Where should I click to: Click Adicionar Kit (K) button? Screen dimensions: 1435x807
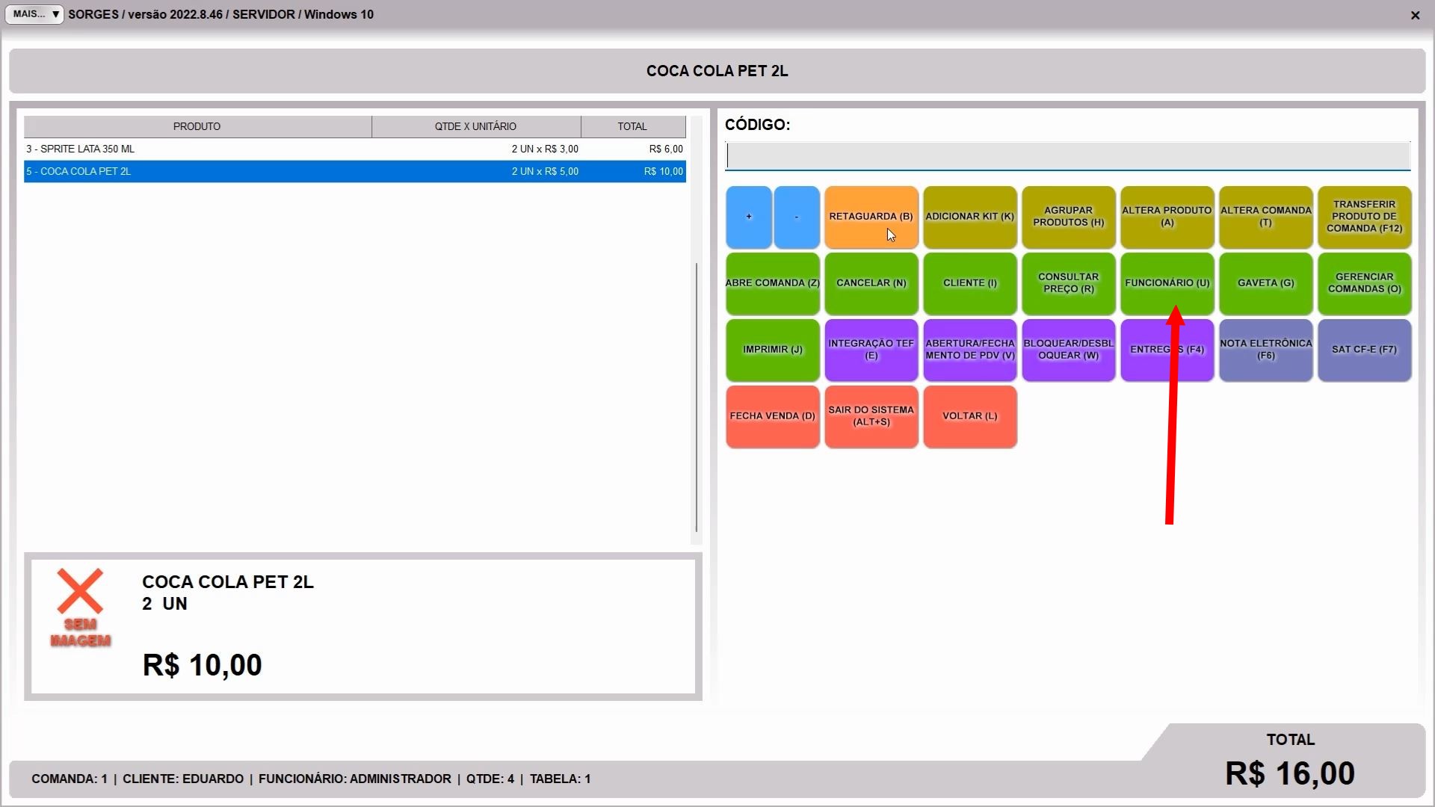(x=969, y=217)
